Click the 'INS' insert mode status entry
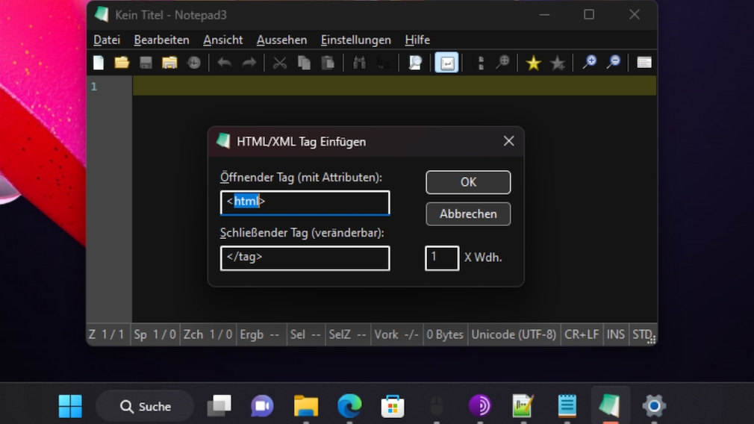This screenshot has height=424, width=754. pyautogui.click(x=615, y=334)
